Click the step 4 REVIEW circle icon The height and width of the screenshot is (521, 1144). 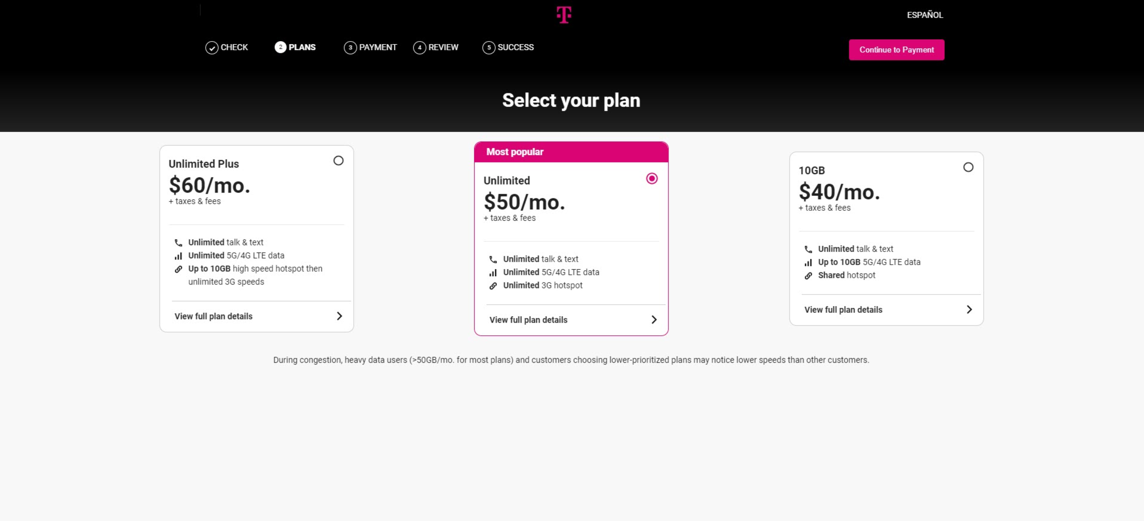[420, 48]
